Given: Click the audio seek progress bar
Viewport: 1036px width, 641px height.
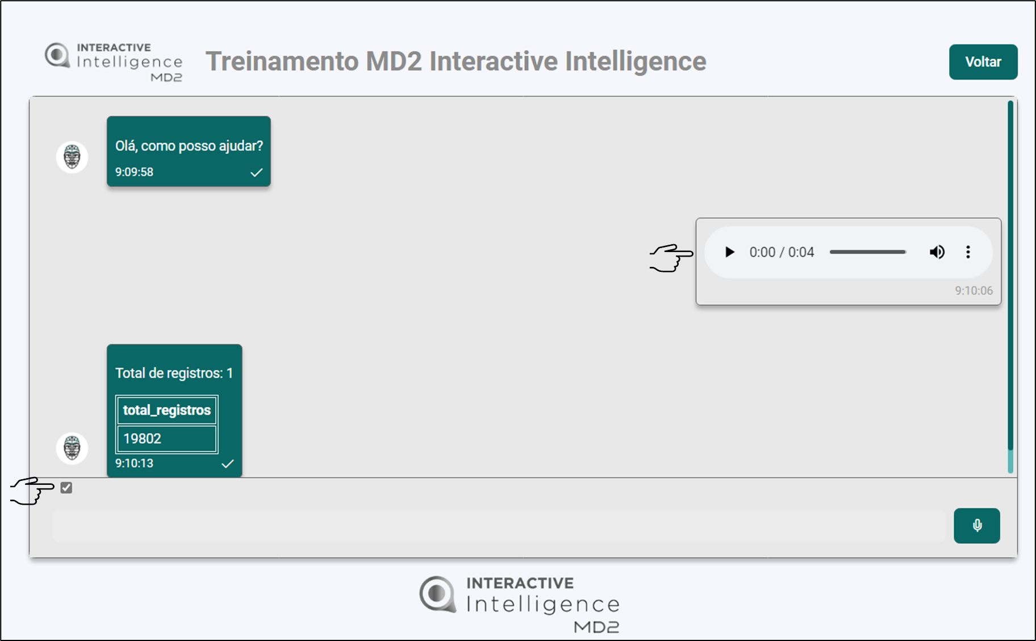Looking at the screenshot, I should point(867,252).
